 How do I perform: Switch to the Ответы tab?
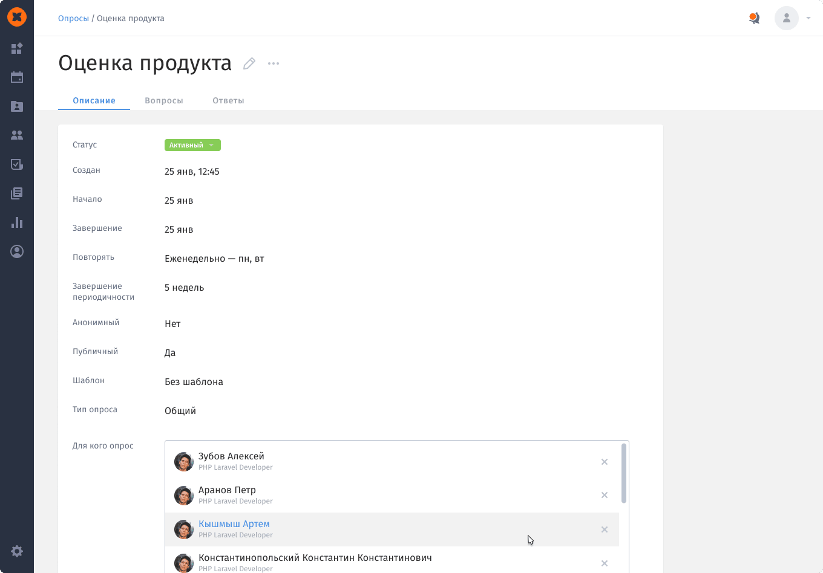click(x=228, y=100)
